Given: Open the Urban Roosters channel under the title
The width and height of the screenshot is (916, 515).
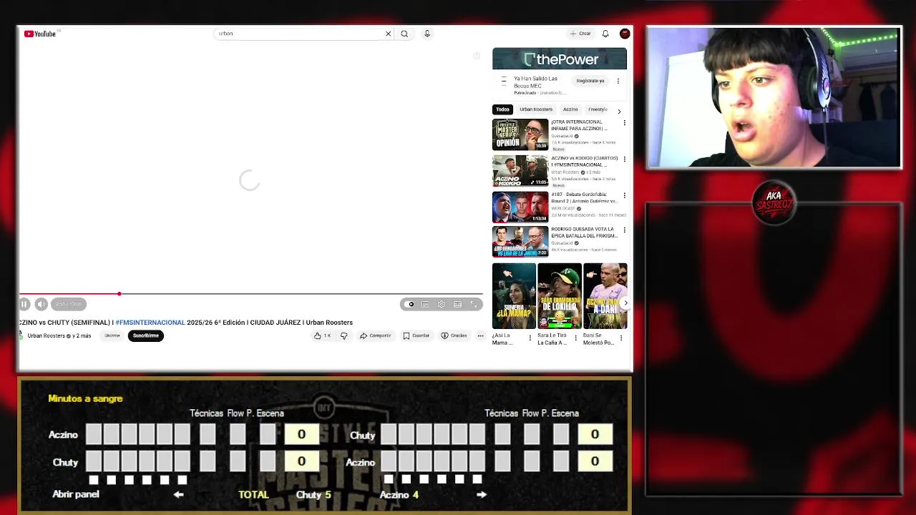Looking at the screenshot, I should (47, 335).
